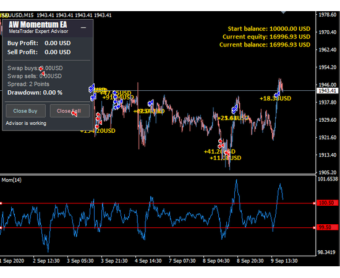
Task: Click the 1943.41 current price tag
Action: click(328, 91)
